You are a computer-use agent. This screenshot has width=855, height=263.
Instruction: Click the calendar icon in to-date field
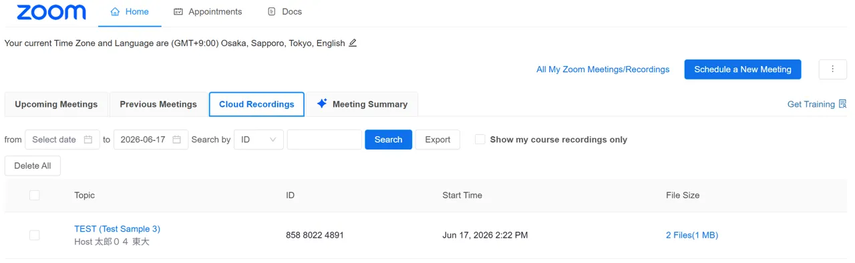point(176,140)
